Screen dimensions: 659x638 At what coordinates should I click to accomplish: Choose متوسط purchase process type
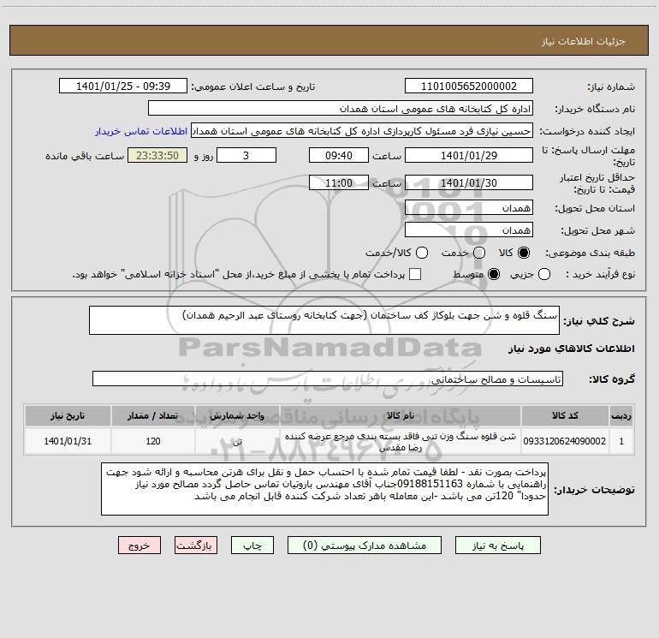[x=494, y=274]
